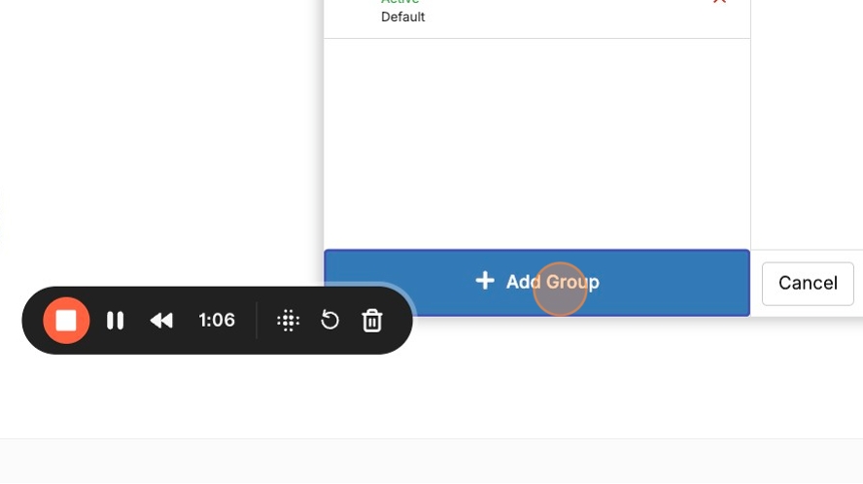The height and width of the screenshot is (484, 863).
Task: Click the gray footer strip at page bottom
Action: point(431,461)
